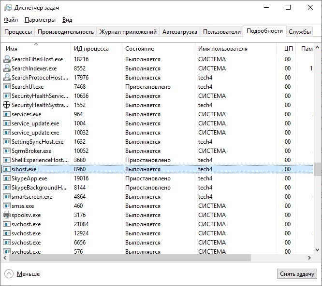Select PID cell 18216
Viewport: 322px width, 286px height.
click(x=81, y=59)
